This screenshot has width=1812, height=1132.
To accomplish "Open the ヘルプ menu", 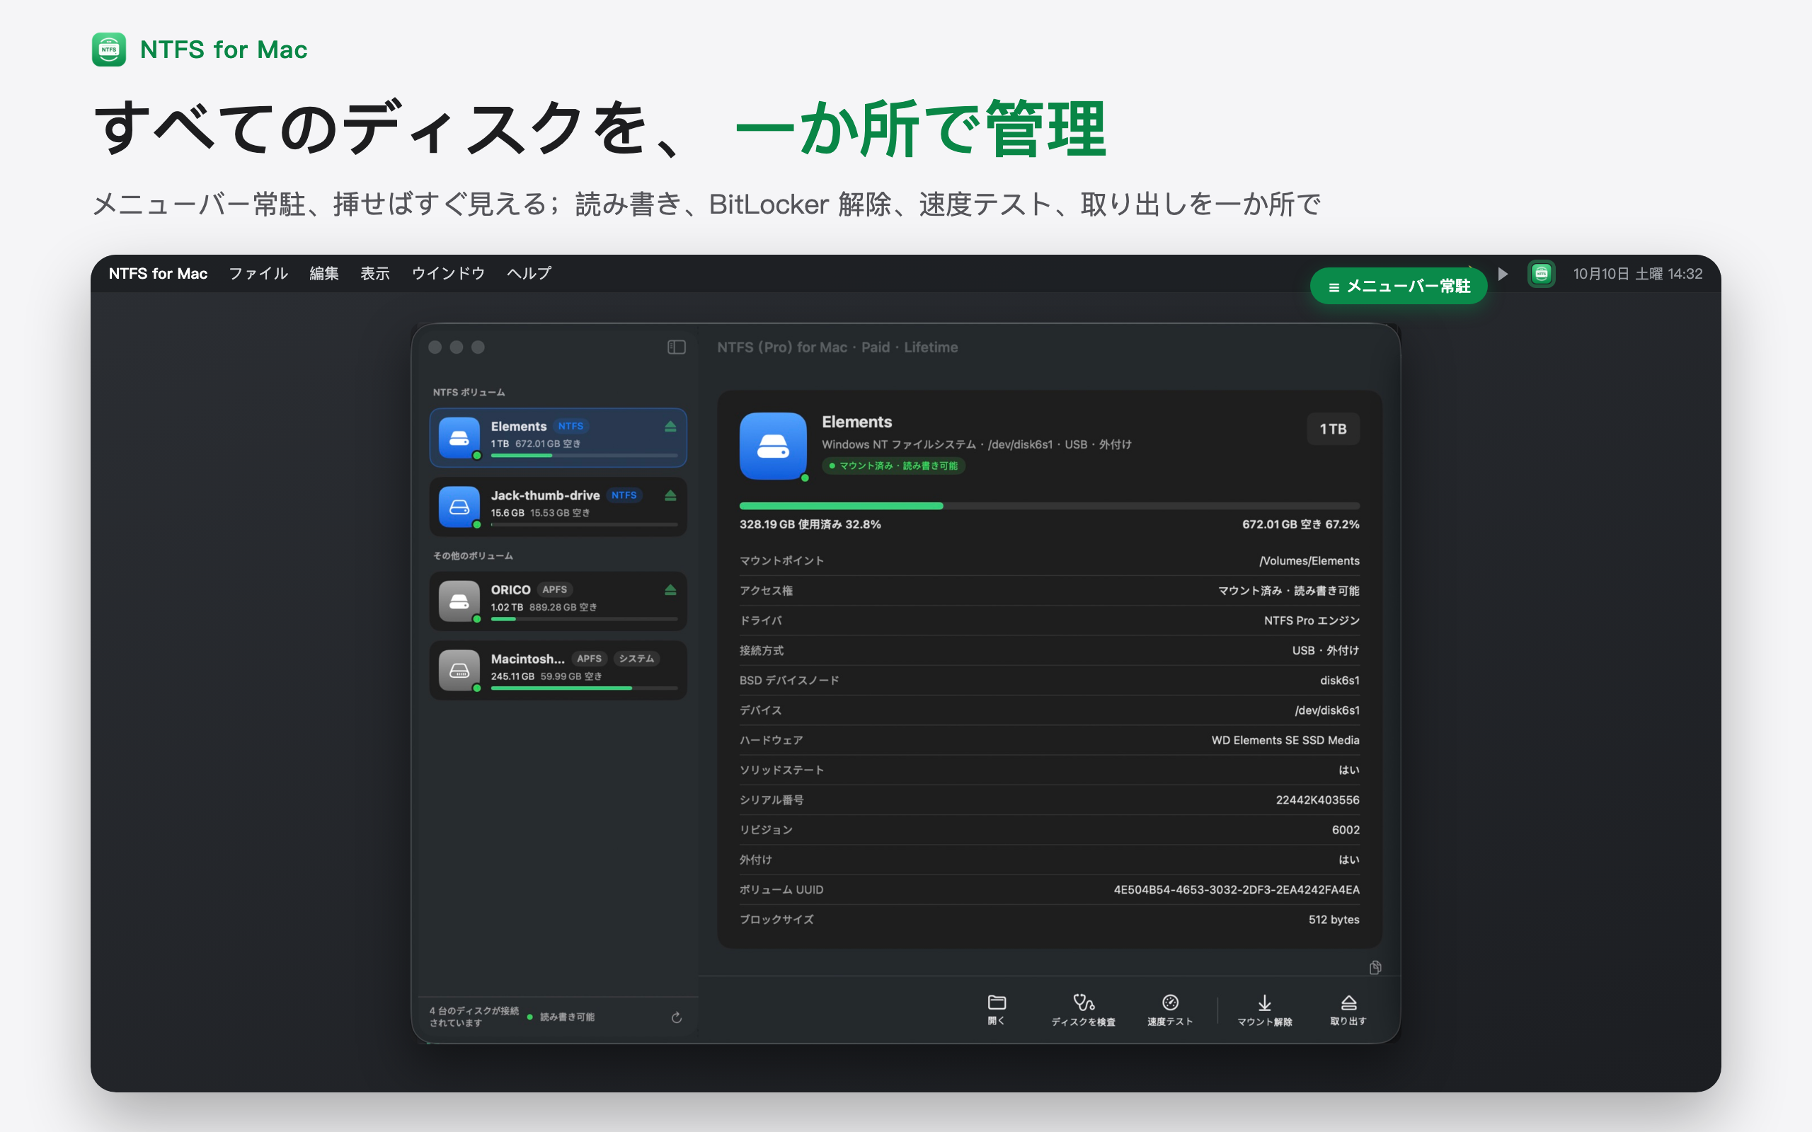I will 529,274.
